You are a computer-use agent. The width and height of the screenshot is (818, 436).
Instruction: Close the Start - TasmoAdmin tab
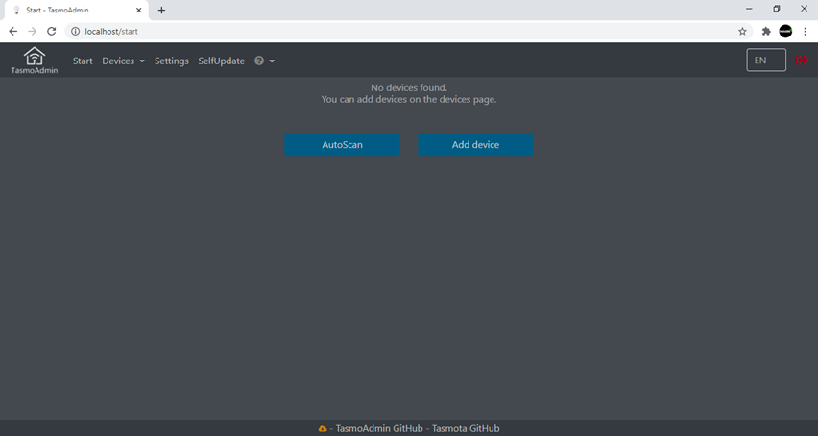(x=139, y=10)
